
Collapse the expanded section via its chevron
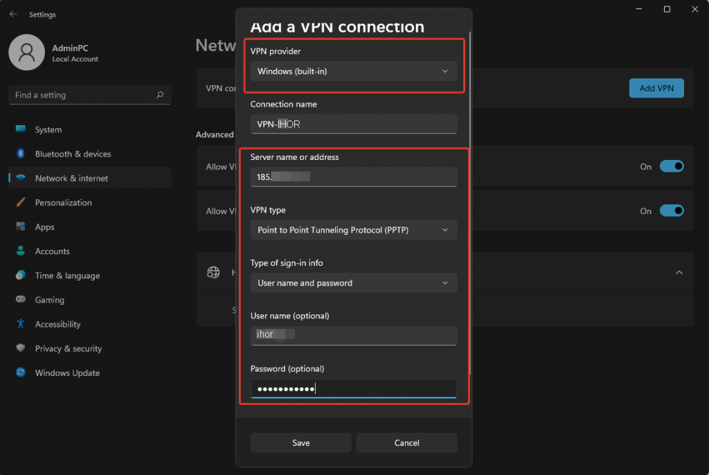point(679,272)
